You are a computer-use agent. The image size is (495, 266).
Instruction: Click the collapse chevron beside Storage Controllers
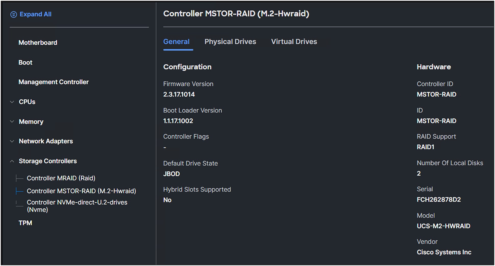click(12, 161)
